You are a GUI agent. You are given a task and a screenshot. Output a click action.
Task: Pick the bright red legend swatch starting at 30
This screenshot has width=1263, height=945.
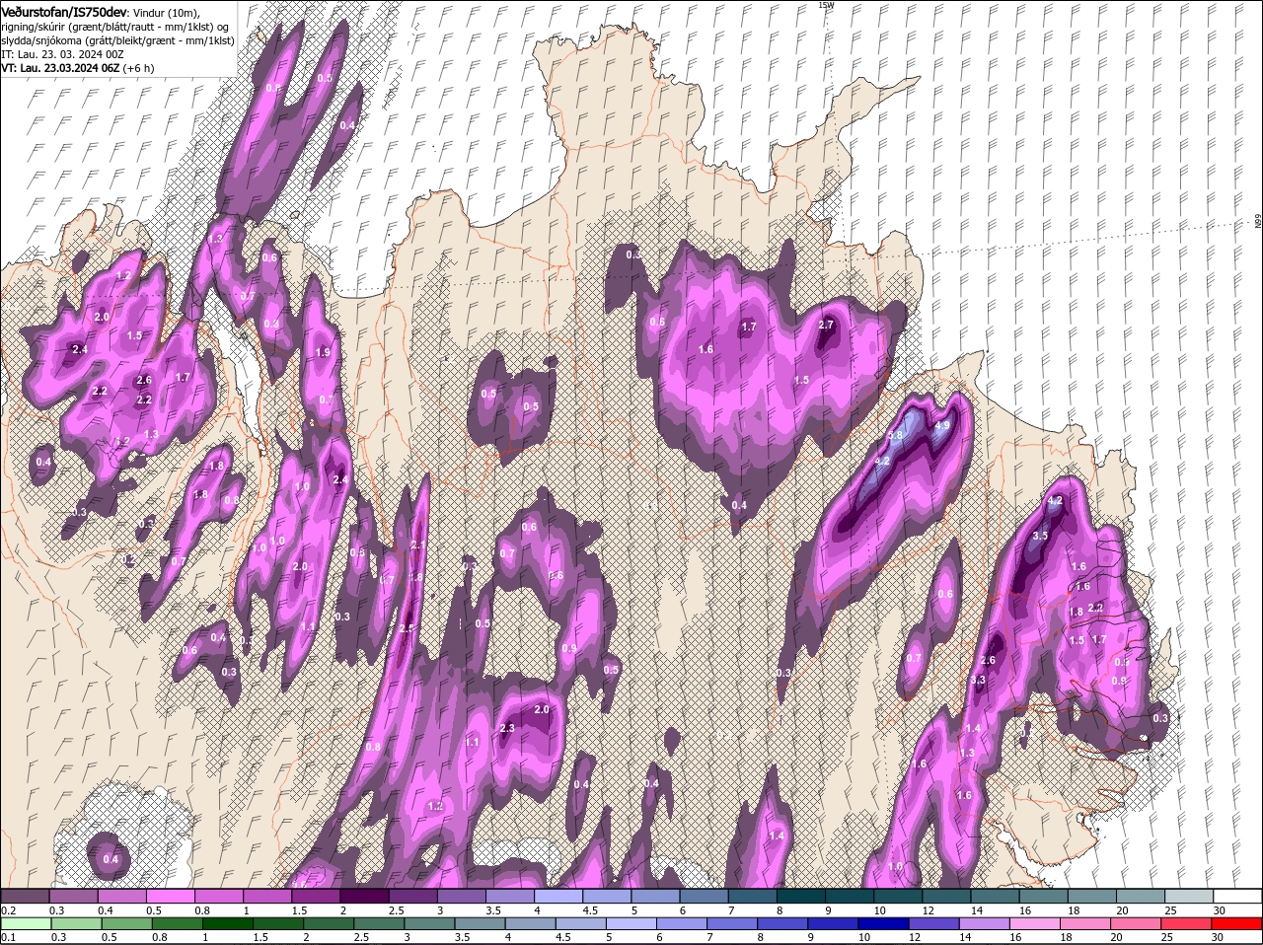(x=1238, y=923)
